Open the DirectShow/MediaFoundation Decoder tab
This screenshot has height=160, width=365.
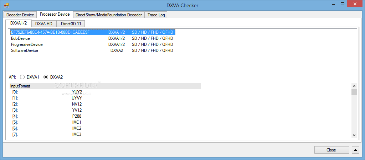pyautogui.click(x=109, y=15)
